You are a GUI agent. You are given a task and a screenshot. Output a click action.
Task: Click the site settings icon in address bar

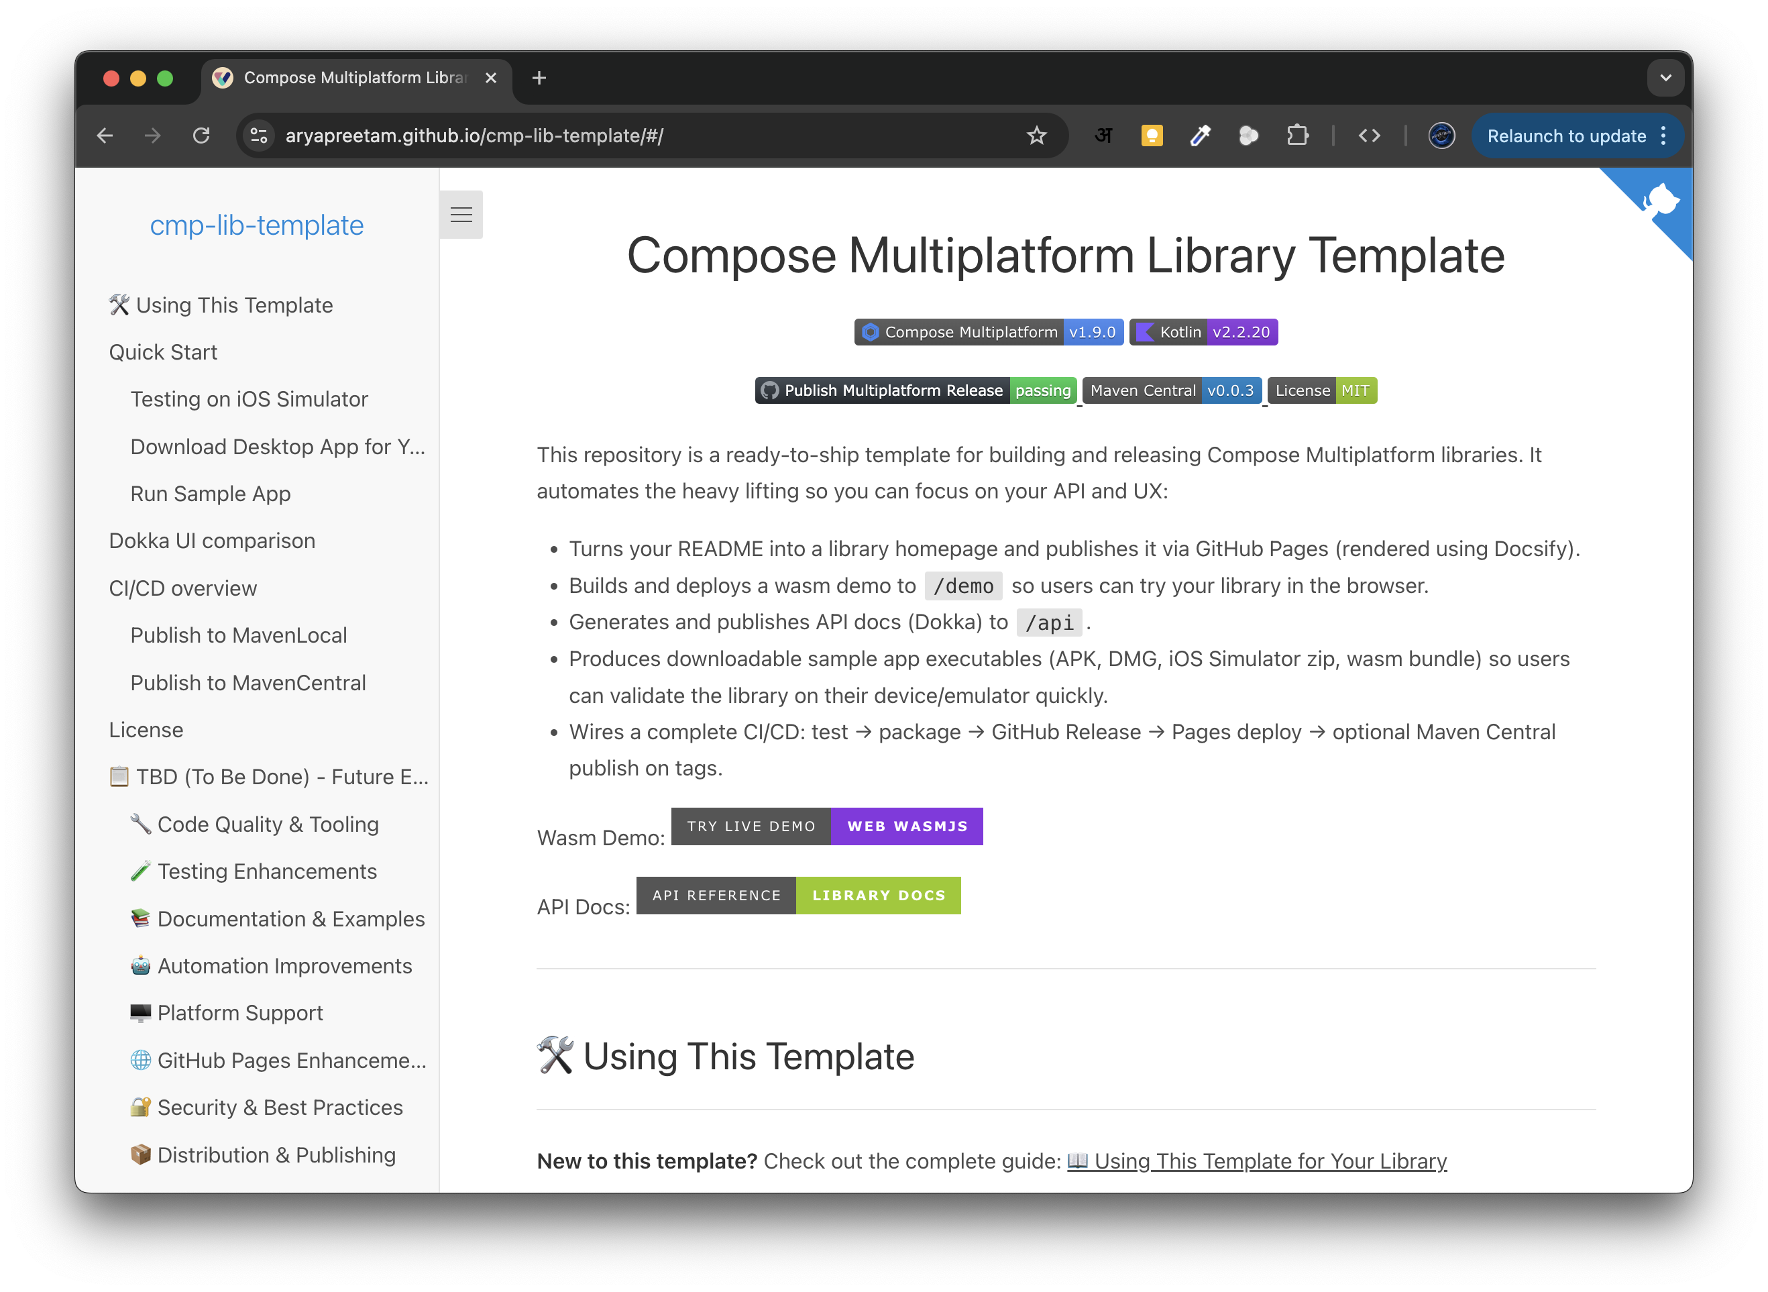point(259,136)
